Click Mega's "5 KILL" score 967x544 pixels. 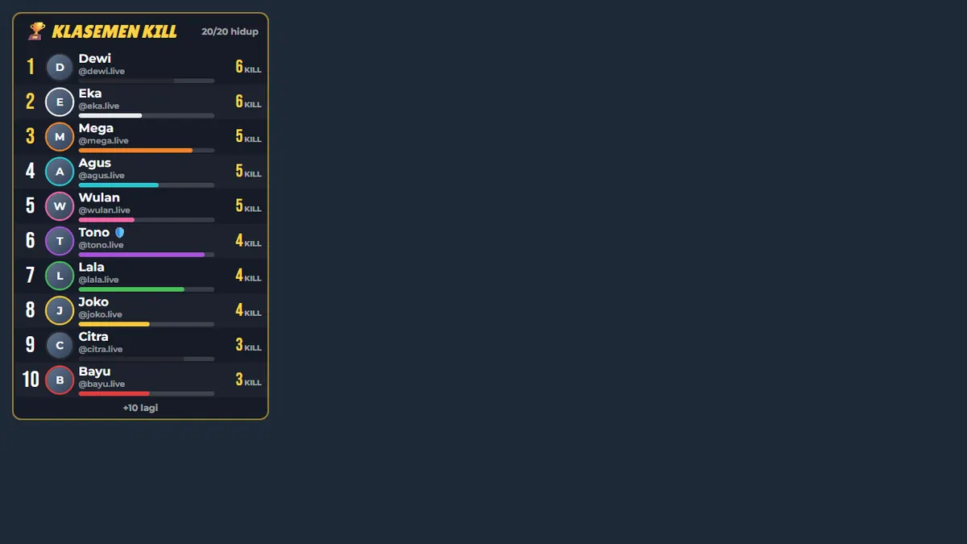248,136
